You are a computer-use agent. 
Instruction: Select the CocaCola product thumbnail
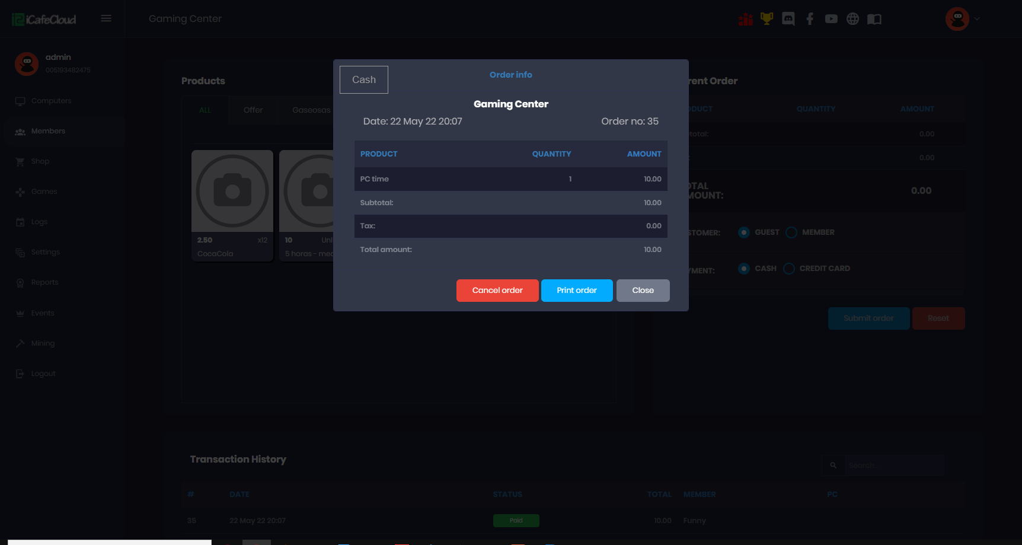click(x=232, y=192)
